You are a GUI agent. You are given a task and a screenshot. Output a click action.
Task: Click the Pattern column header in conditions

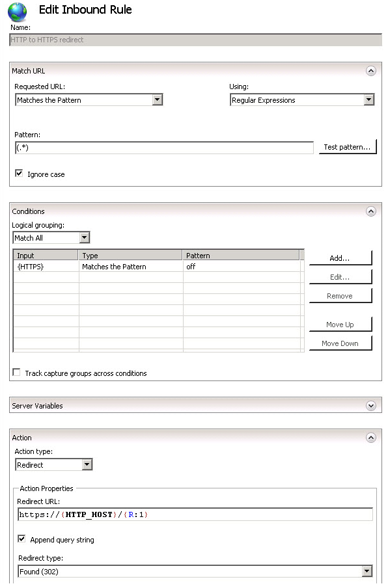pos(241,255)
